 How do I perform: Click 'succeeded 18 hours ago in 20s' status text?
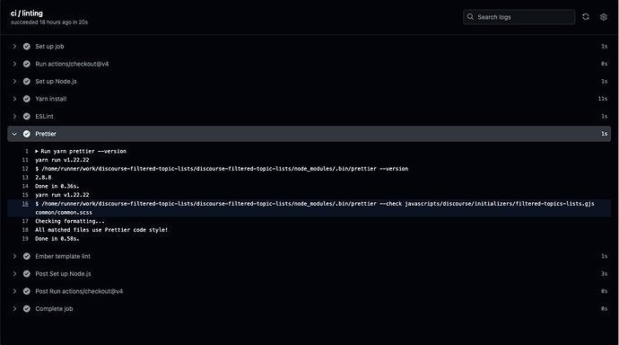point(49,22)
